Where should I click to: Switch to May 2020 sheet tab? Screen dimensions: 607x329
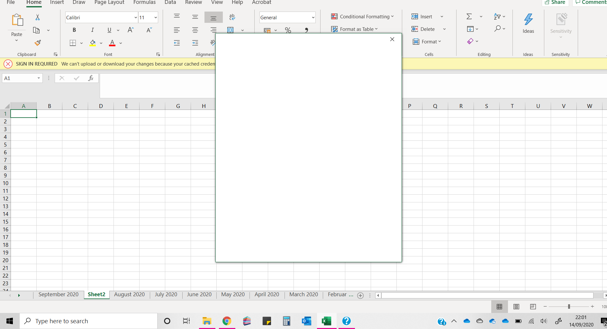click(x=233, y=294)
